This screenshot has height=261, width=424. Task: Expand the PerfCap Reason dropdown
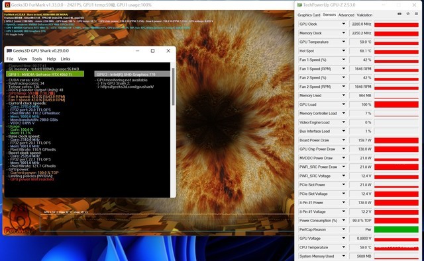[343, 229]
